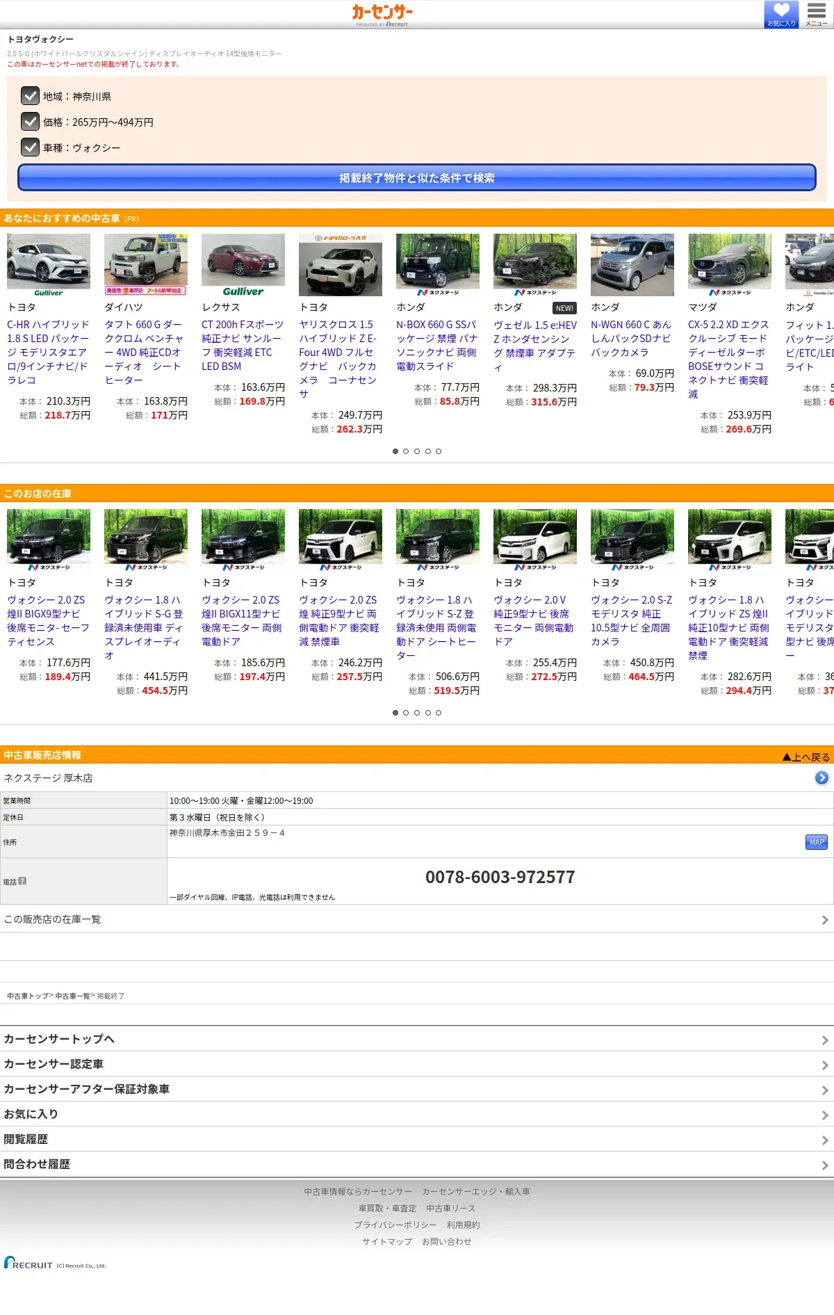Open 閲覧履歴 menu row

417,1139
